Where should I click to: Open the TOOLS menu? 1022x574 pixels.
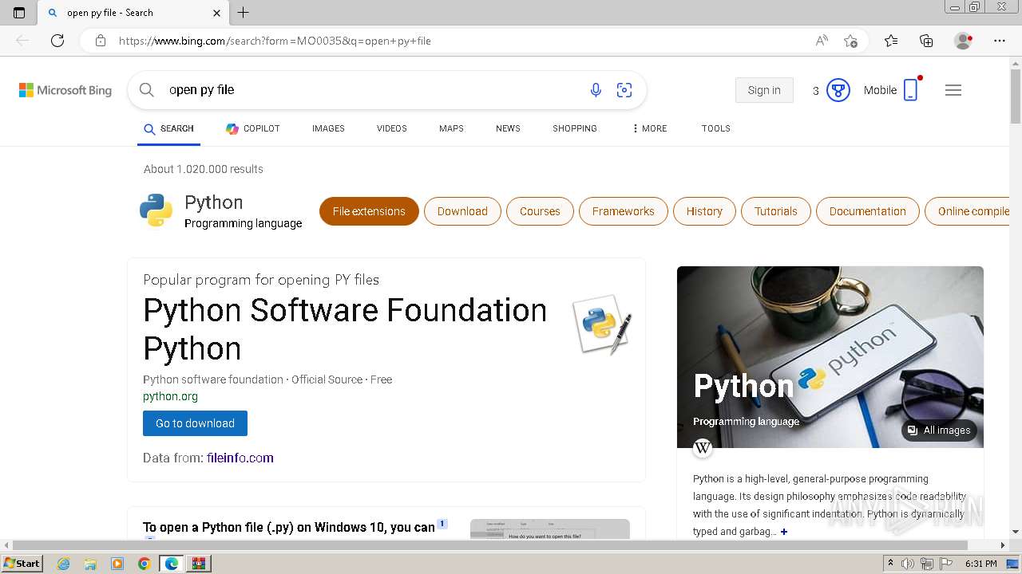(x=716, y=128)
